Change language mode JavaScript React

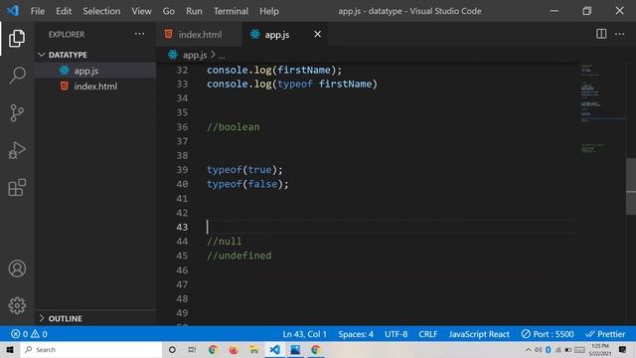(479, 334)
